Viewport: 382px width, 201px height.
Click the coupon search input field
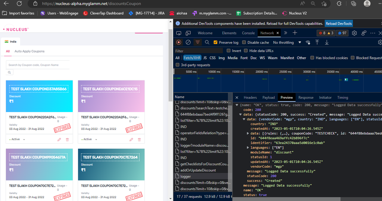[38, 65]
